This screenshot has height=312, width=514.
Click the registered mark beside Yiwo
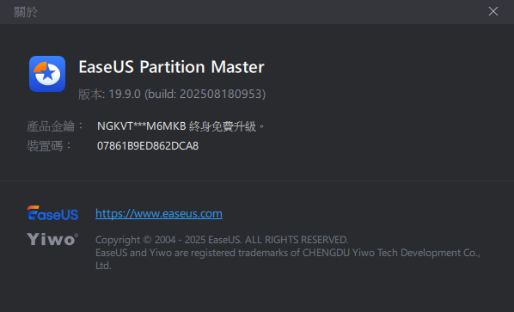[76, 235]
